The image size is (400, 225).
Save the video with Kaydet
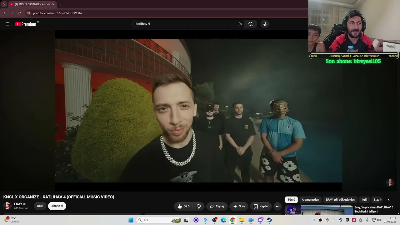[261, 206]
